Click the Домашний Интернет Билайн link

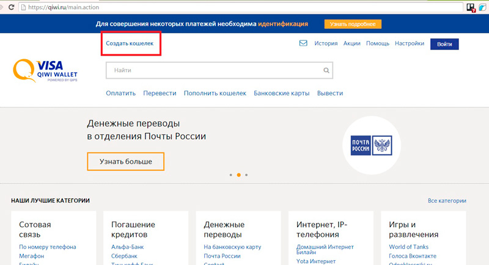pyautogui.click(x=325, y=250)
